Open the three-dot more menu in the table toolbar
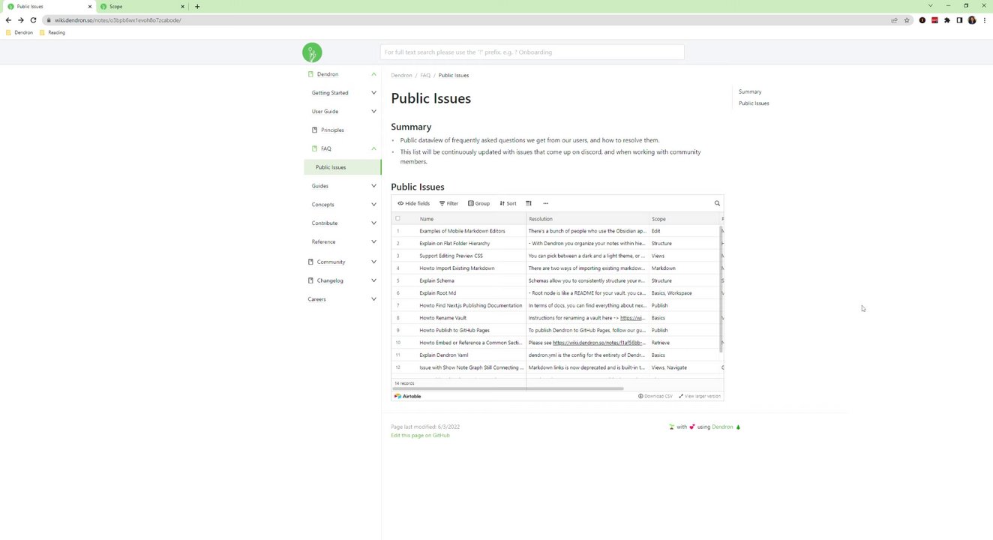The height and width of the screenshot is (540, 993). (545, 203)
